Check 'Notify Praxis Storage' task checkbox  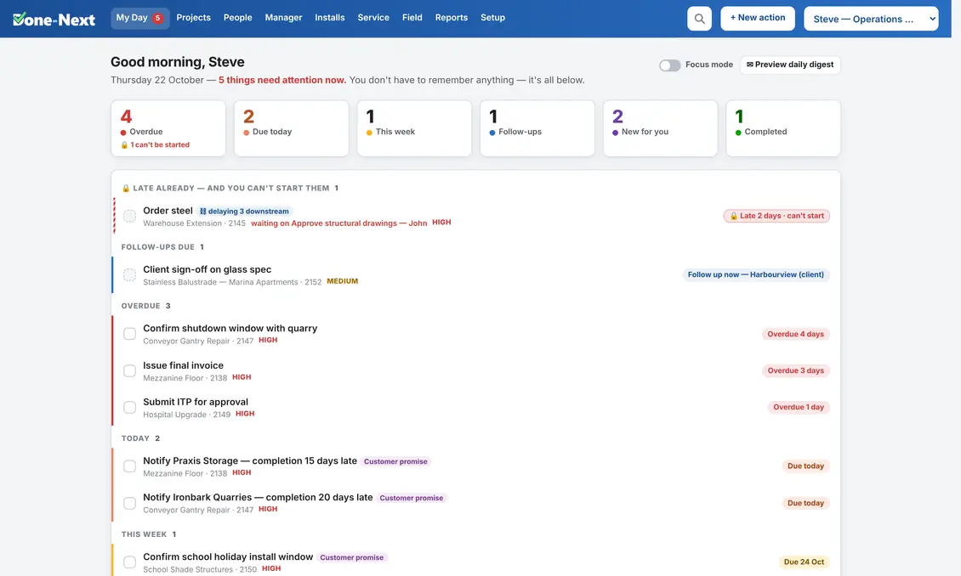point(129,466)
